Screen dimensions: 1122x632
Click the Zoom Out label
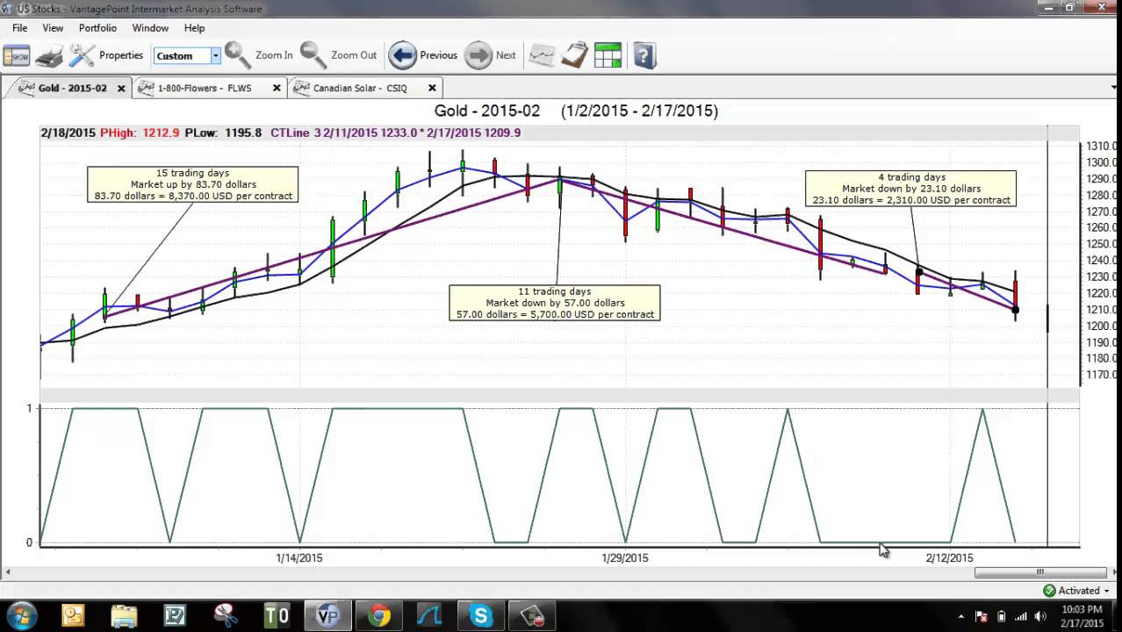(x=354, y=55)
